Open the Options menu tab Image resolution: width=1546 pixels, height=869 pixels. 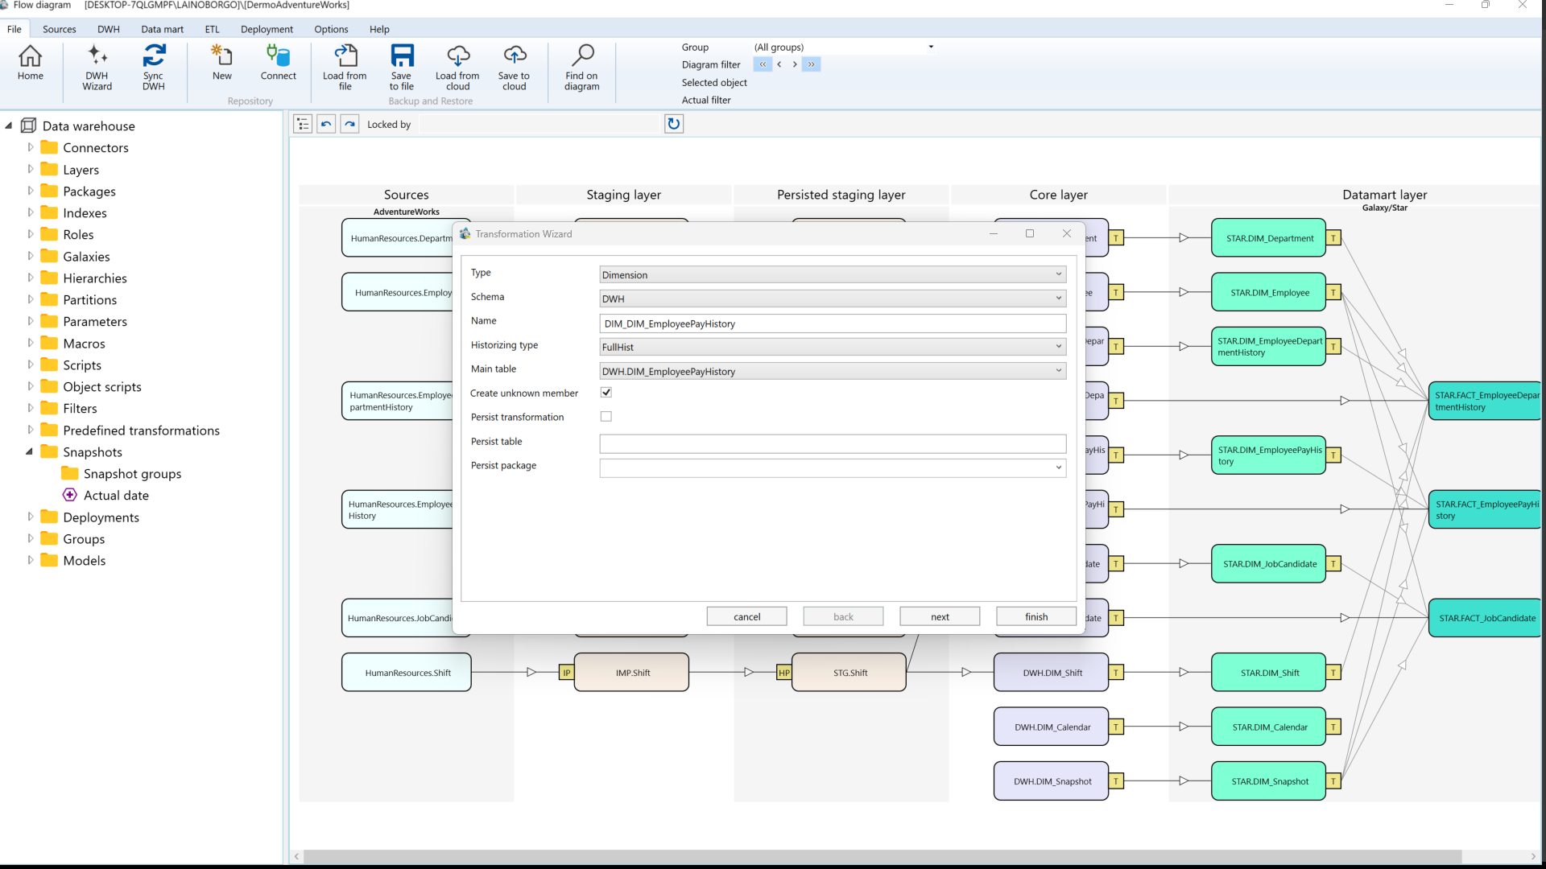tap(331, 29)
